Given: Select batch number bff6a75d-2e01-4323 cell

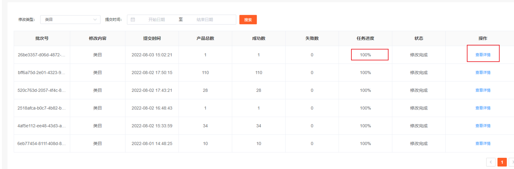Looking at the screenshot, I should coord(41,73).
